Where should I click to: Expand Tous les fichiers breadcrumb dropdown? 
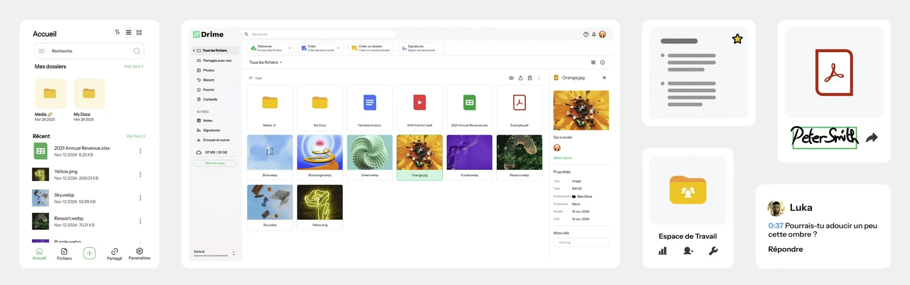pyautogui.click(x=266, y=62)
